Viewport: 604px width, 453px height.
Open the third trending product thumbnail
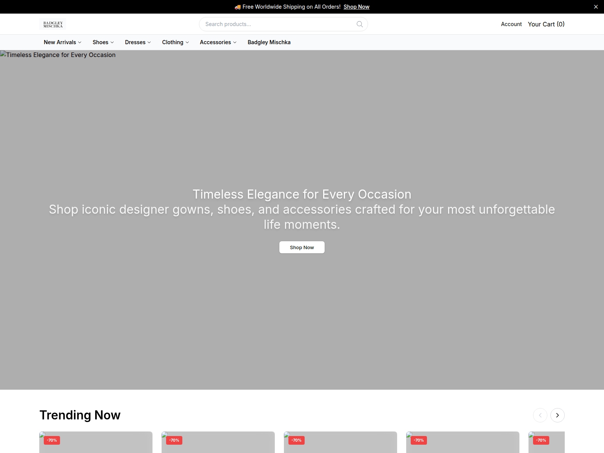click(341, 442)
